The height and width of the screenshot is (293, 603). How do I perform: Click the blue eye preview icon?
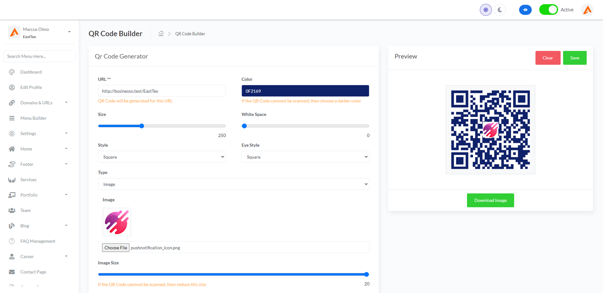pyautogui.click(x=525, y=10)
